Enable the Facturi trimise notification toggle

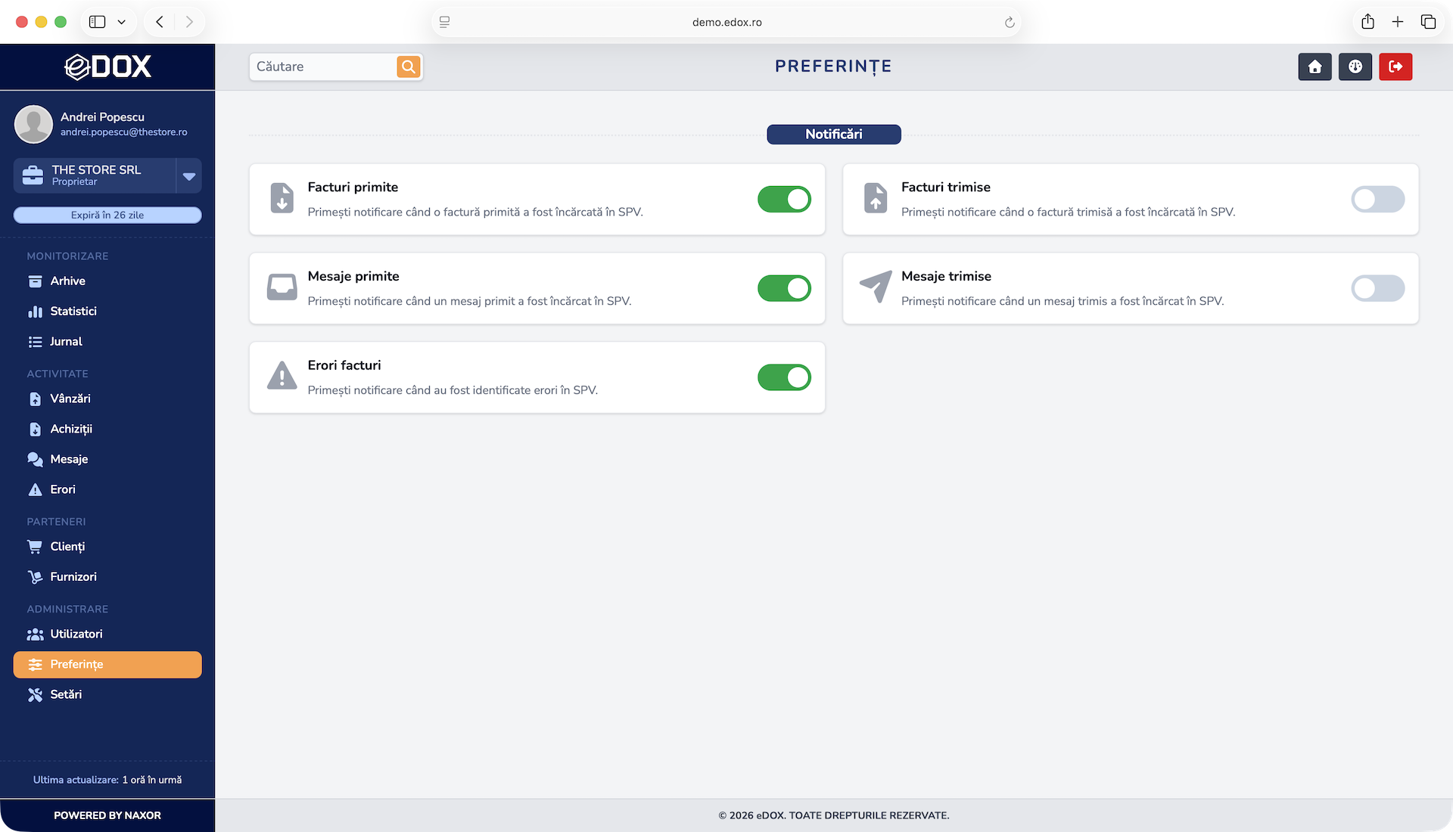point(1377,200)
